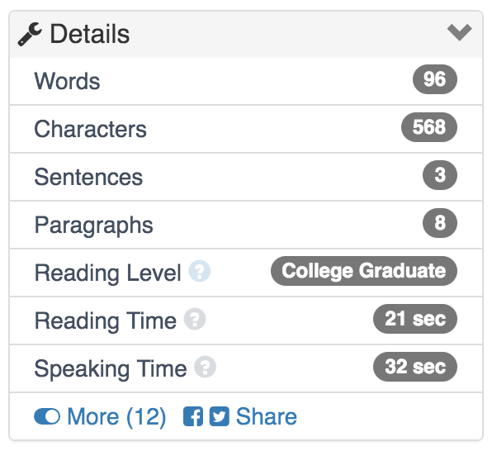Click the wrench icon beside Details
Screen dimensions: 492x451
(30, 34)
